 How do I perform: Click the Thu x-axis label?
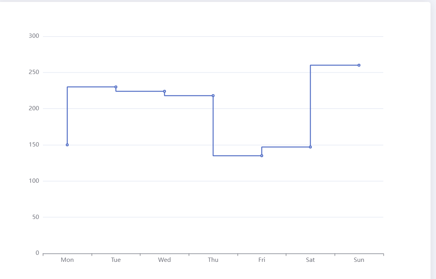213,260
